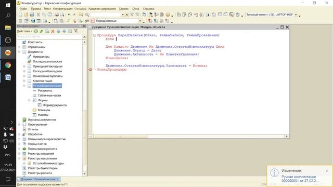The height and width of the screenshot is (187, 333).
Task: Open Chrome from the Windows taskbar
Action: 8,65
